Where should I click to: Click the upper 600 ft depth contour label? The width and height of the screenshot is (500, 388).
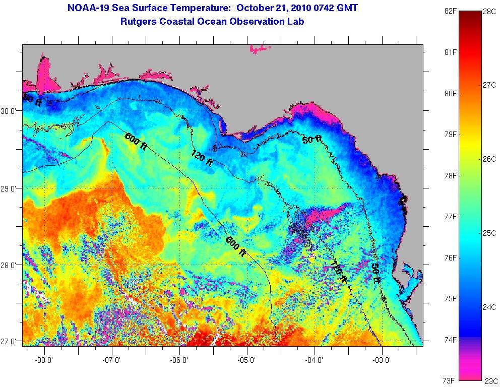(x=136, y=142)
